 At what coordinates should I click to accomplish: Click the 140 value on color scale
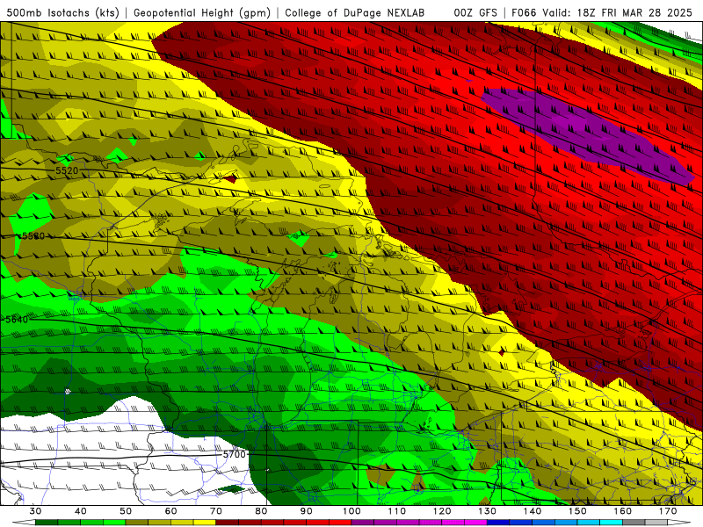pyautogui.click(x=533, y=511)
